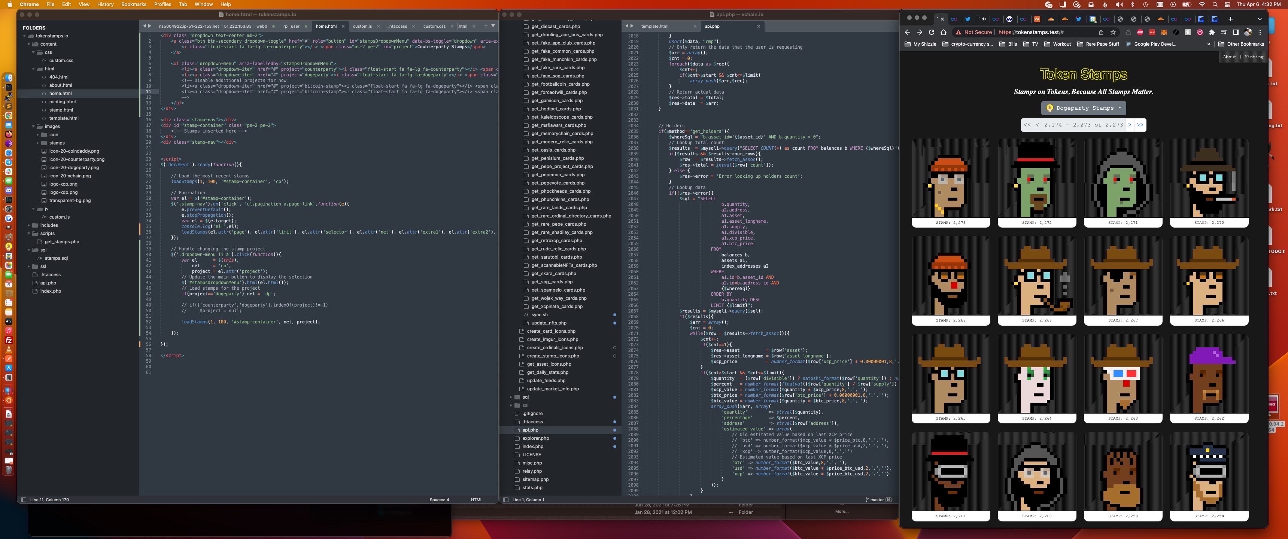Click the browser back arrow
Image resolution: width=1288 pixels, height=539 pixels.
coord(908,32)
